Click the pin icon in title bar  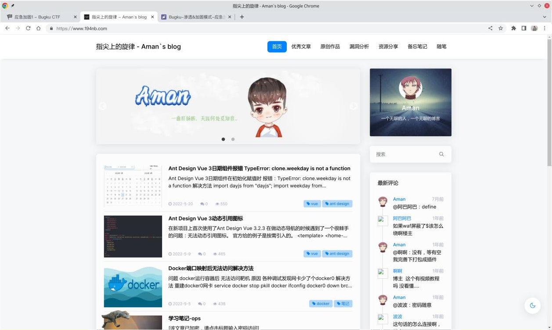13,6
